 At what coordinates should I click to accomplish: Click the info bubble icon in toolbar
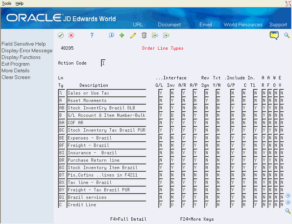111,35
